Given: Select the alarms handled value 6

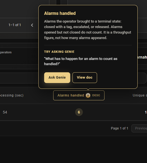Looking at the screenshot, I should click(79, 112).
